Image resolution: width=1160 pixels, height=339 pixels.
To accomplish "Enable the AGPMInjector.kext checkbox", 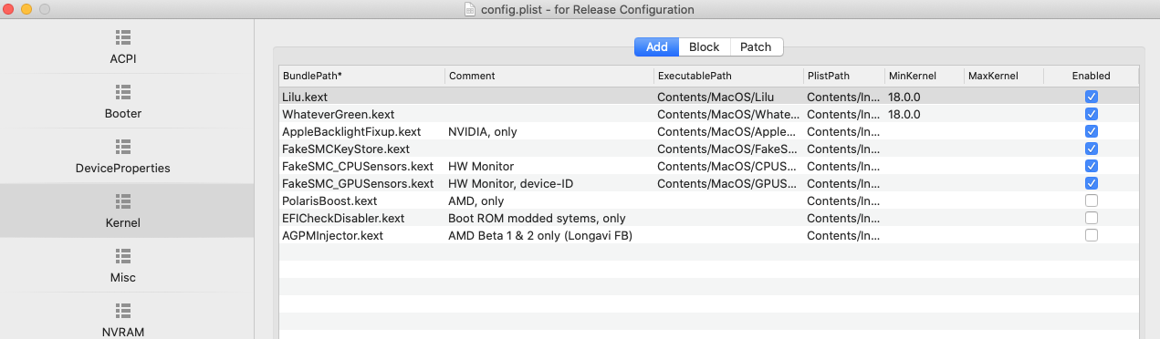I will 1092,235.
